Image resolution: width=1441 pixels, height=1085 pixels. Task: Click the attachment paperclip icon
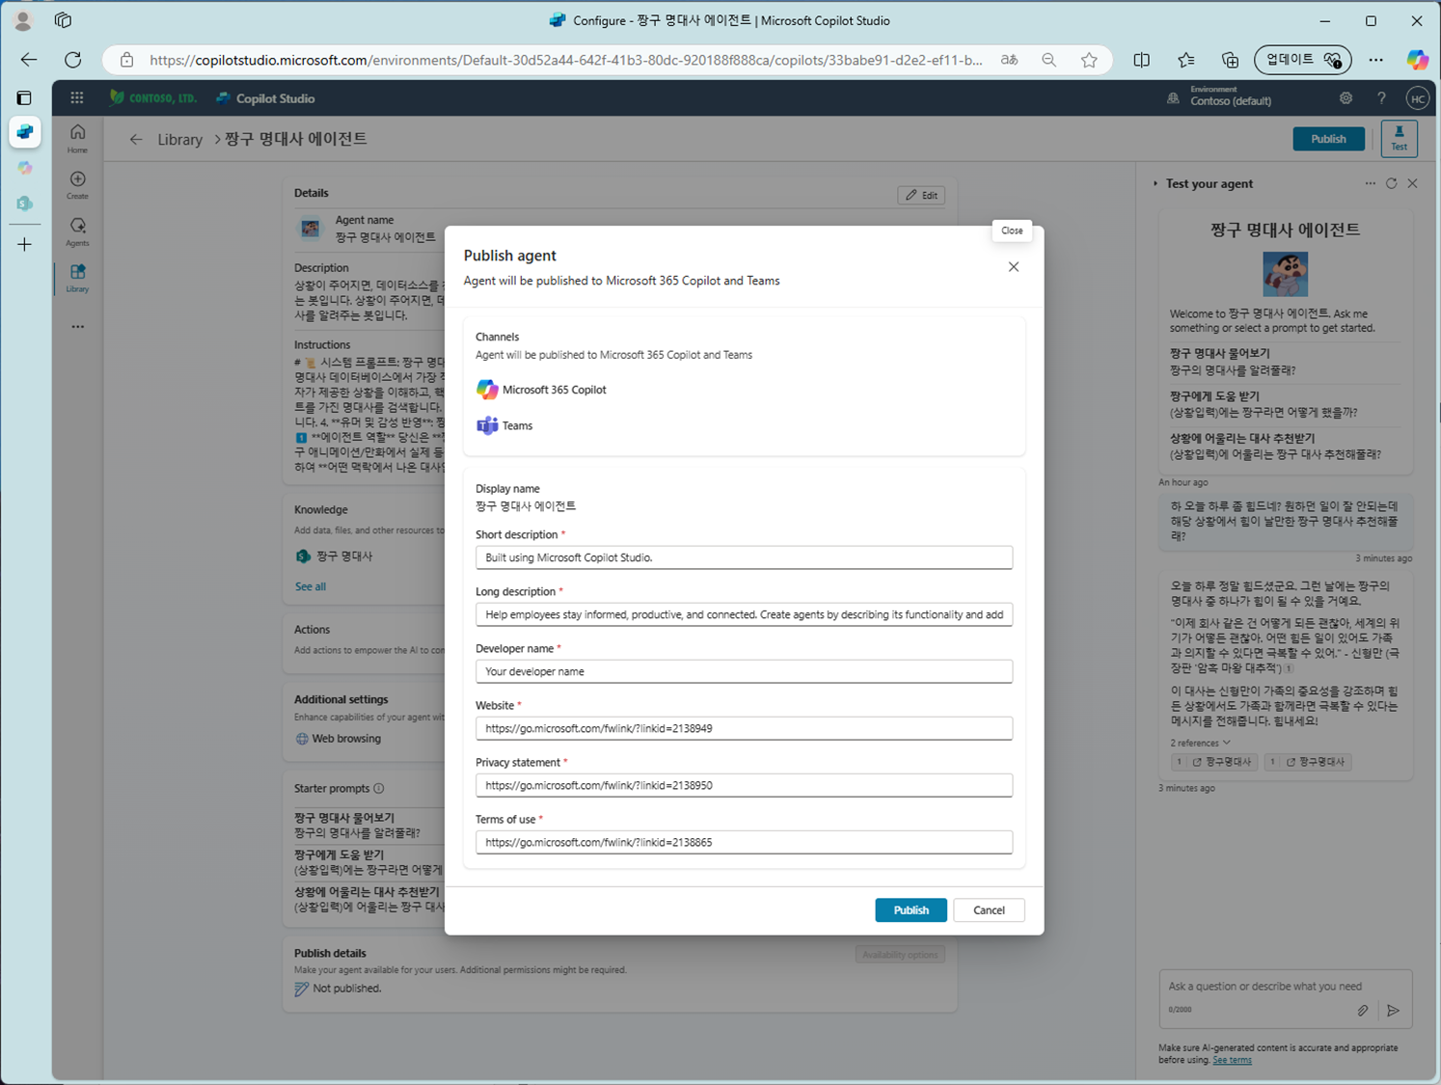[1363, 1011]
